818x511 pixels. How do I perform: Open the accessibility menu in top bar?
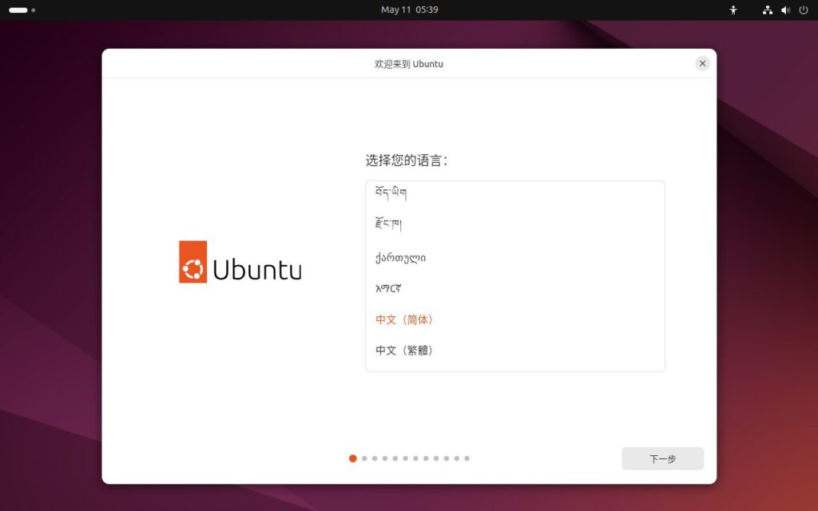point(733,10)
